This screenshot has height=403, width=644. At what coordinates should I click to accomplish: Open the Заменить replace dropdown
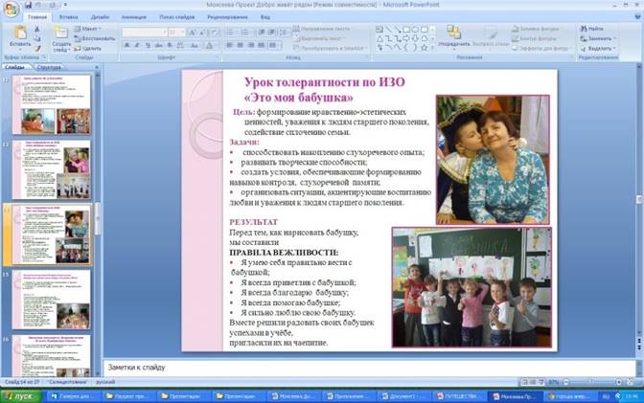[x=598, y=38]
